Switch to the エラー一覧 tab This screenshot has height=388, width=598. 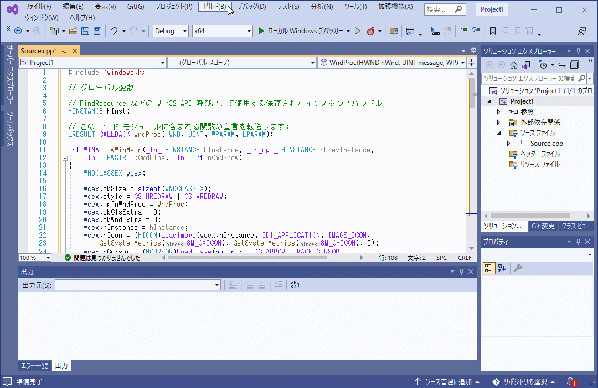(x=34, y=366)
